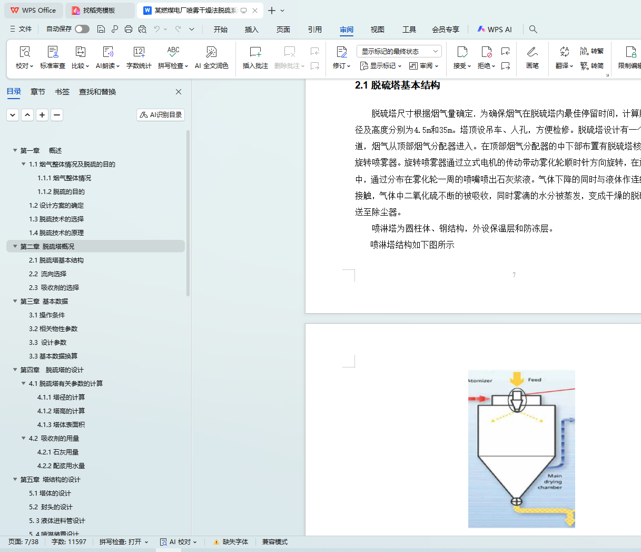Click the spray tower diagram image
The height and width of the screenshot is (552, 641).
pos(521,449)
